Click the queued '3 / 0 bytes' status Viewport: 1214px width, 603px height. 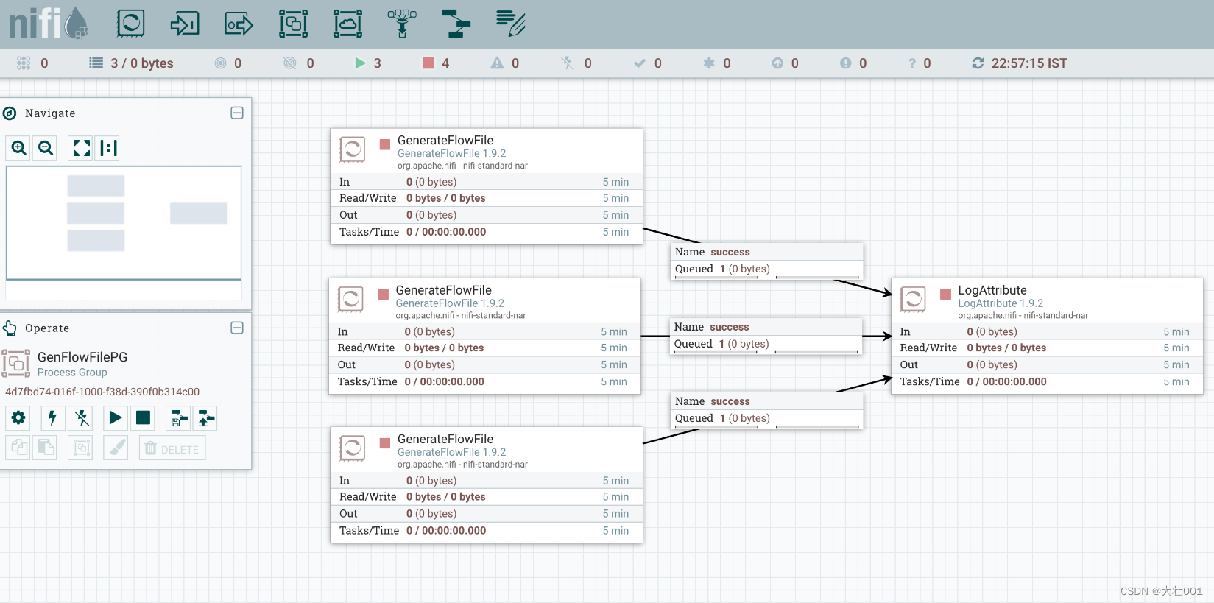click(131, 63)
